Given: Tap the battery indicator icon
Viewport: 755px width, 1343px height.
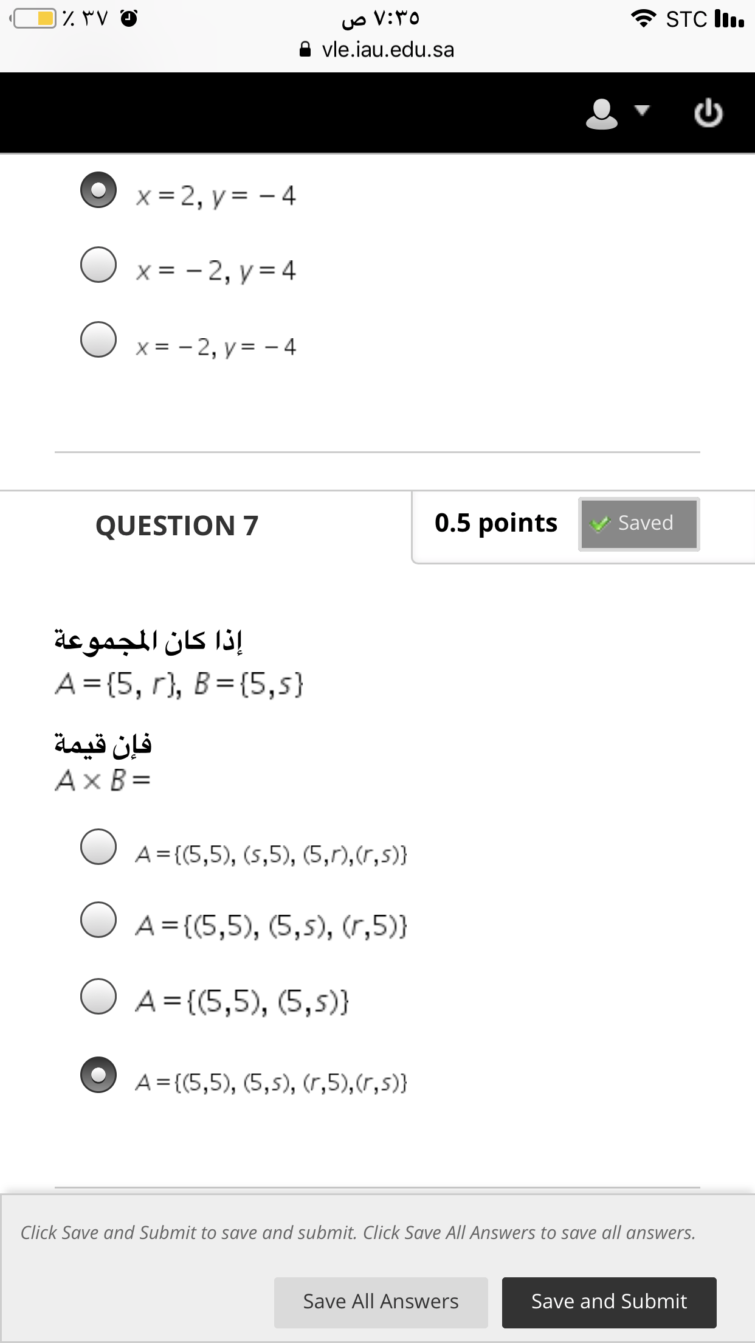Looking at the screenshot, I should [x=33, y=18].
